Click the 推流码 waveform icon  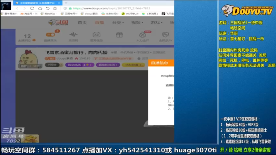(x=73, y=35)
